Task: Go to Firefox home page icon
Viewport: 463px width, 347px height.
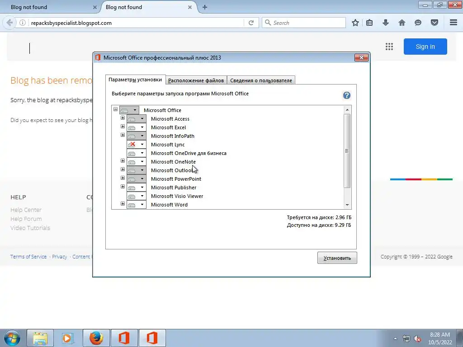Action: [402, 23]
